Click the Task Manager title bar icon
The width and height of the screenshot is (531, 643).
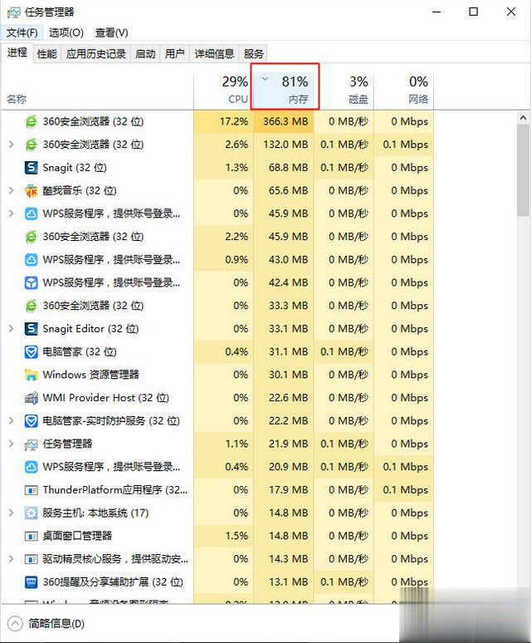pyautogui.click(x=13, y=12)
